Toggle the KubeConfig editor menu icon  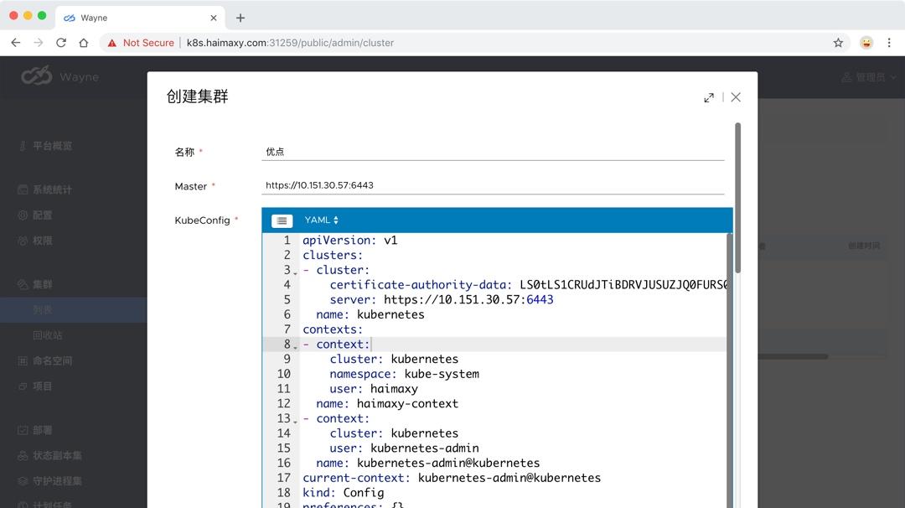pos(282,220)
